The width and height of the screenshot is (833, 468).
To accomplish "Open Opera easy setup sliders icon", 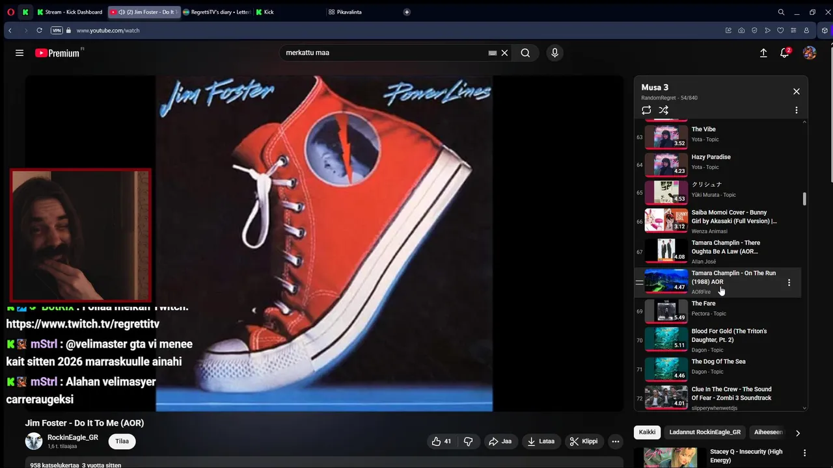I will [x=793, y=31].
